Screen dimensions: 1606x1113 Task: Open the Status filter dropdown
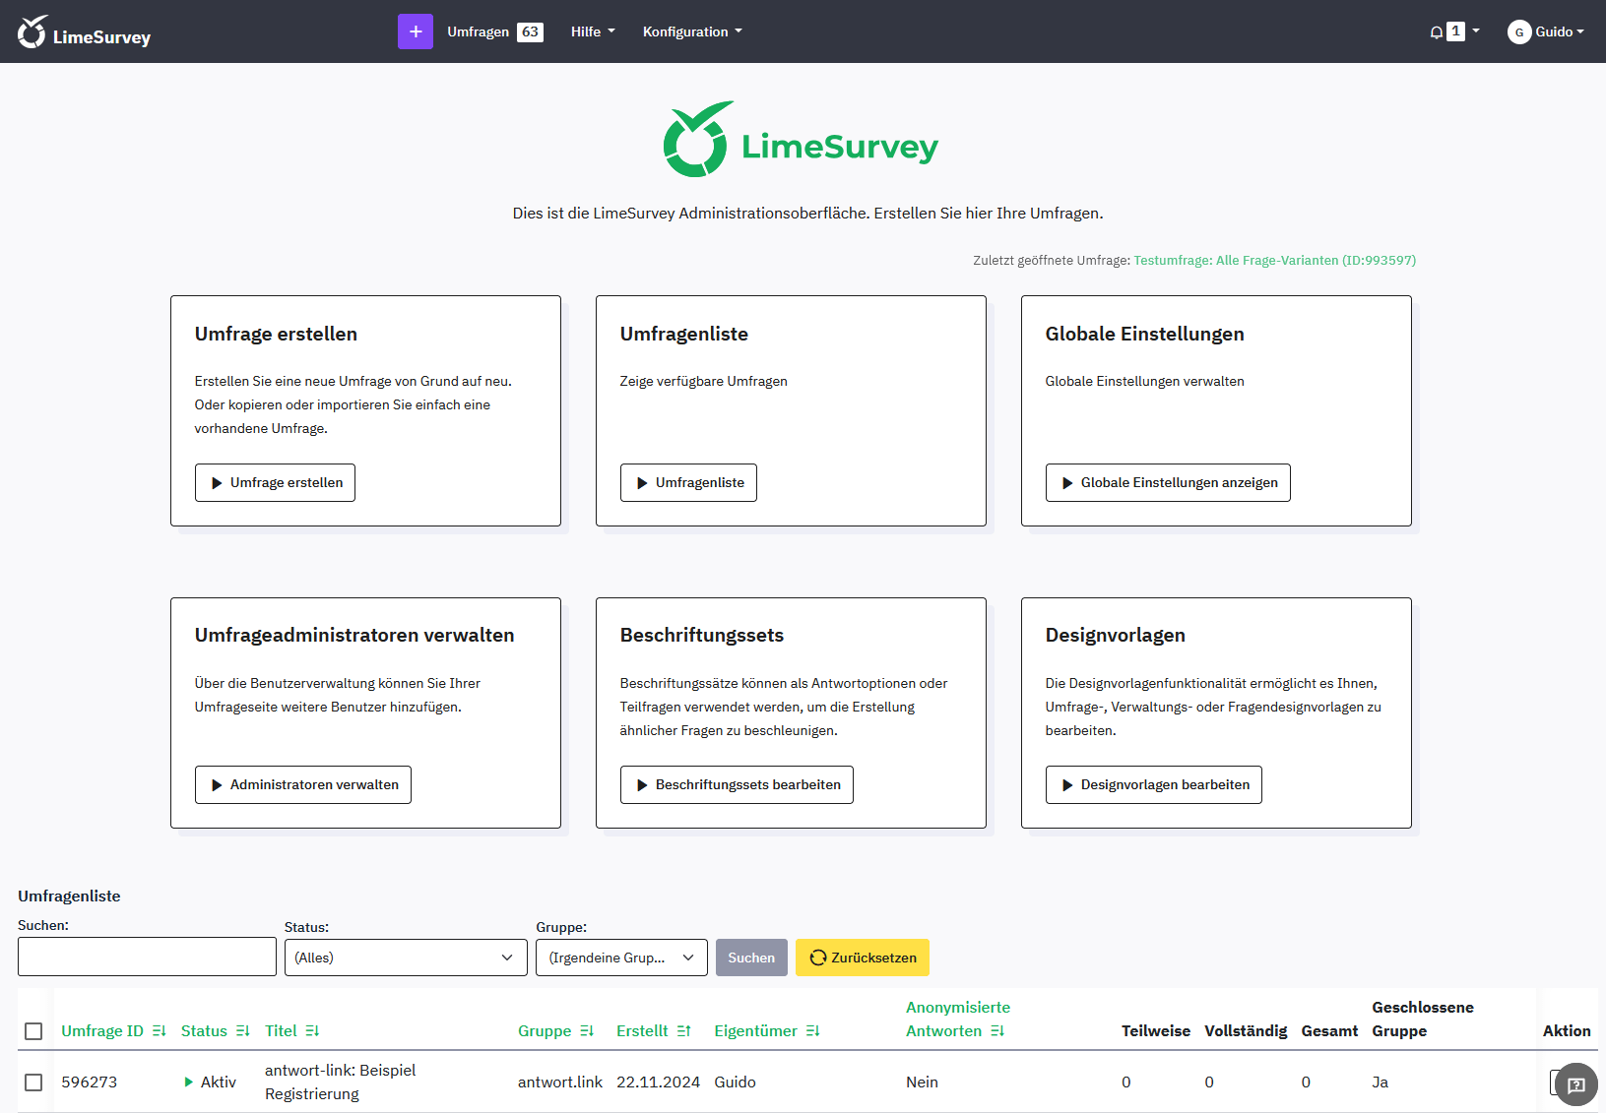coord(406,958)
